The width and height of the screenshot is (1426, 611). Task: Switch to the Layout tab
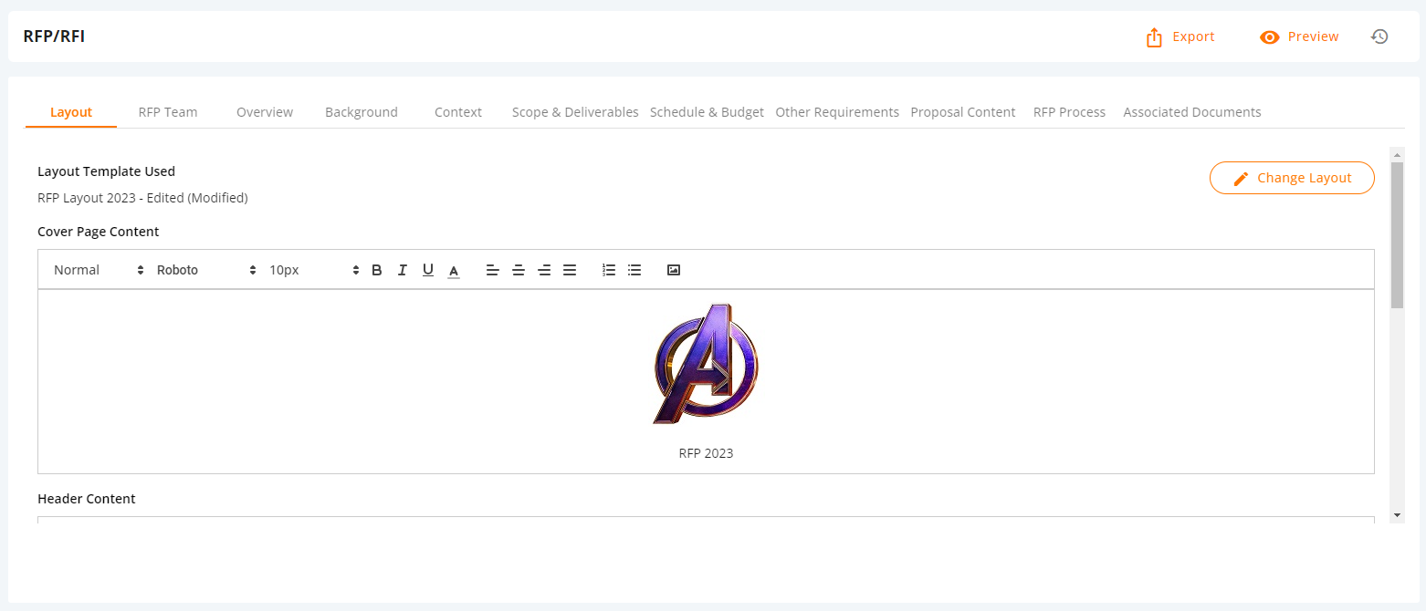(x=71, y=112)
